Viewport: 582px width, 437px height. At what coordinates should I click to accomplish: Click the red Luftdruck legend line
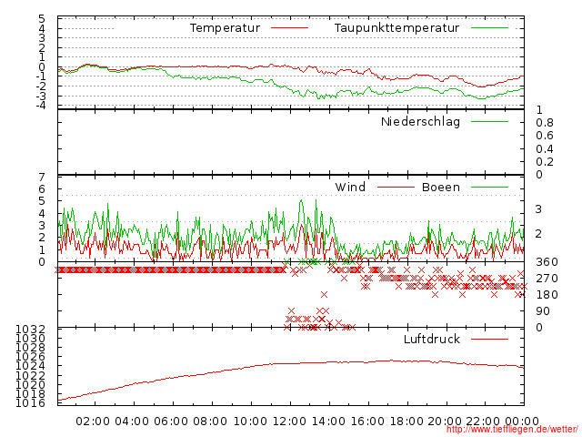pyautogui.click(x=489, y=339)
